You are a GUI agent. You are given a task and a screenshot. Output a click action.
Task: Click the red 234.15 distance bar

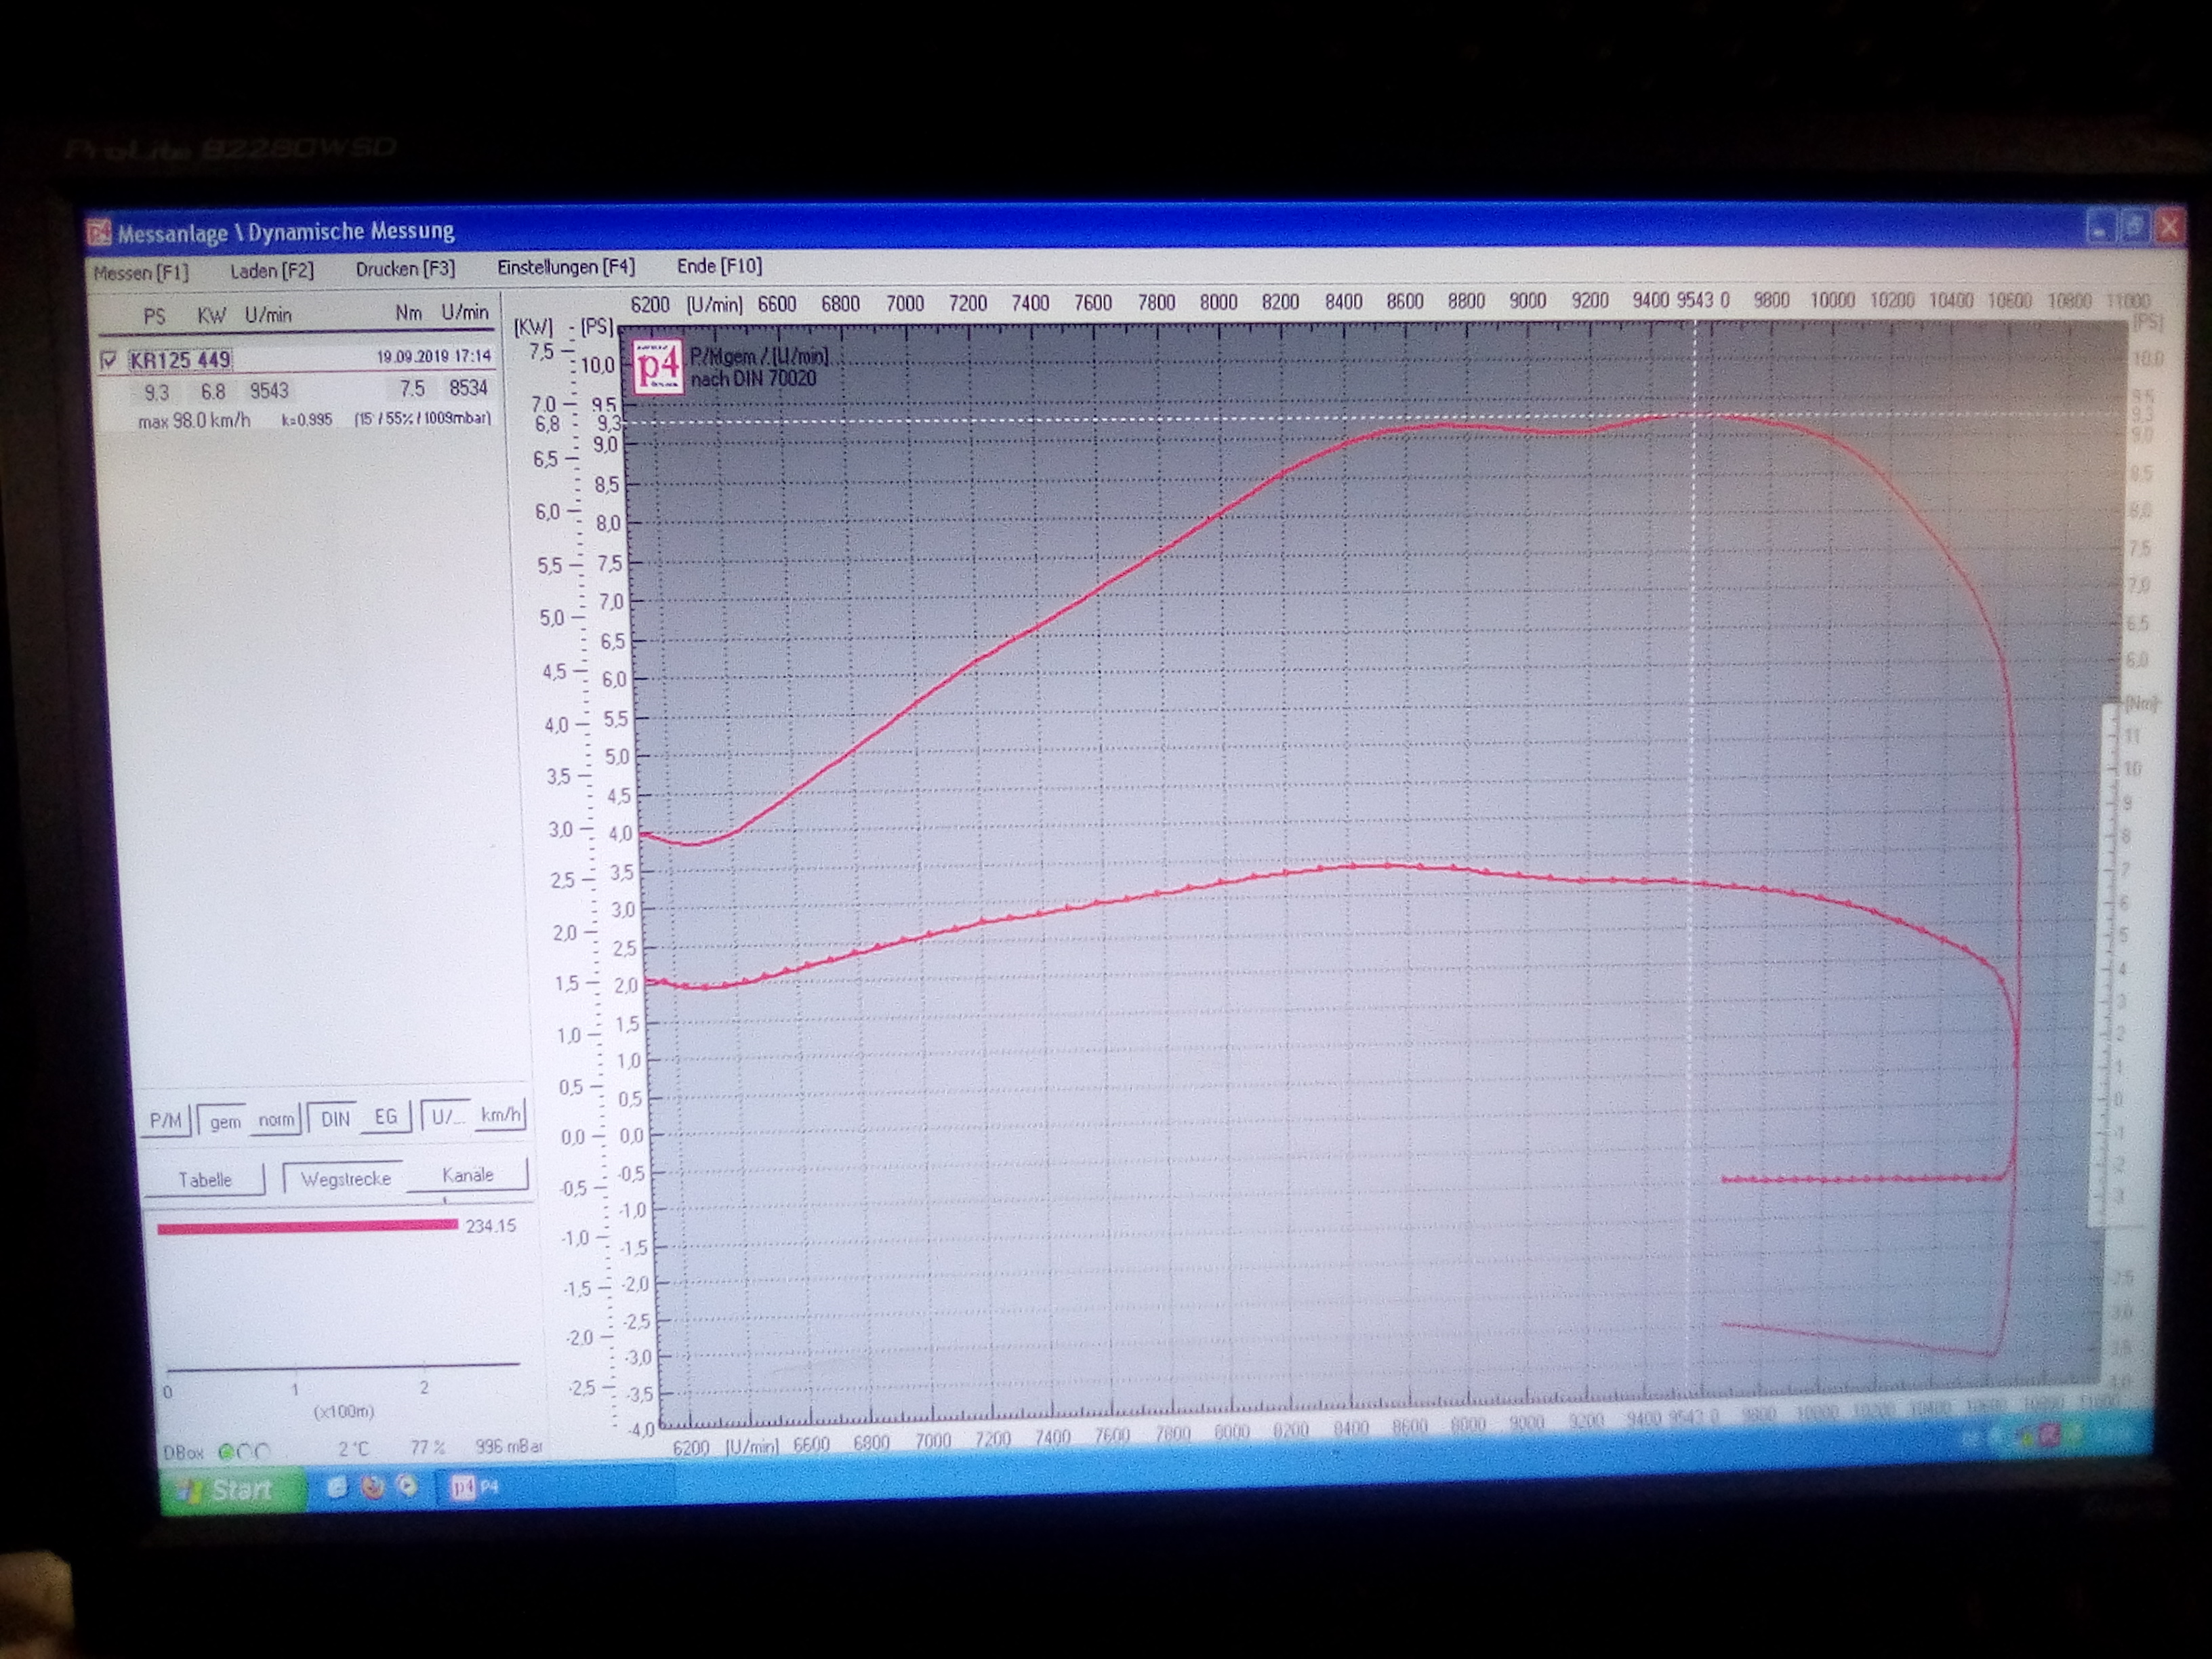click(x=307, y=1227)
